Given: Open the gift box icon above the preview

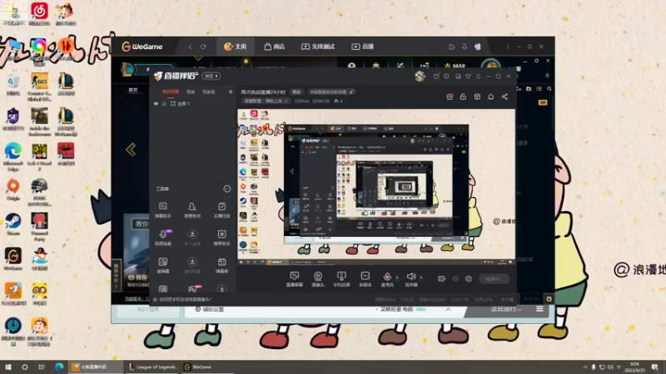Looking at the screenshot, I should click(450, 96).
